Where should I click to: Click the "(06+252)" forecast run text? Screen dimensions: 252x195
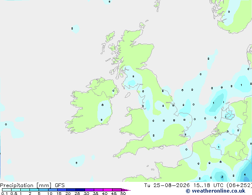point(239,185)
